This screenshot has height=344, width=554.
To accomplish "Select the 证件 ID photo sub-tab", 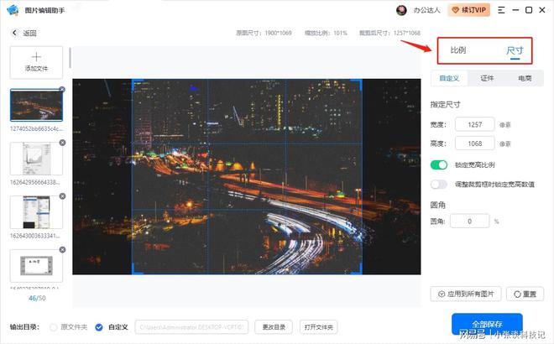I will [x=487, y=78].
